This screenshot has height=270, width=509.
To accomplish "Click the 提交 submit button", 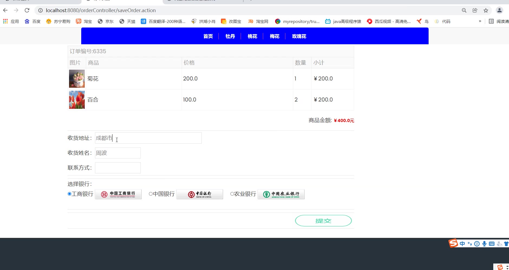I will pyautogui.click(x=323, y=221).
